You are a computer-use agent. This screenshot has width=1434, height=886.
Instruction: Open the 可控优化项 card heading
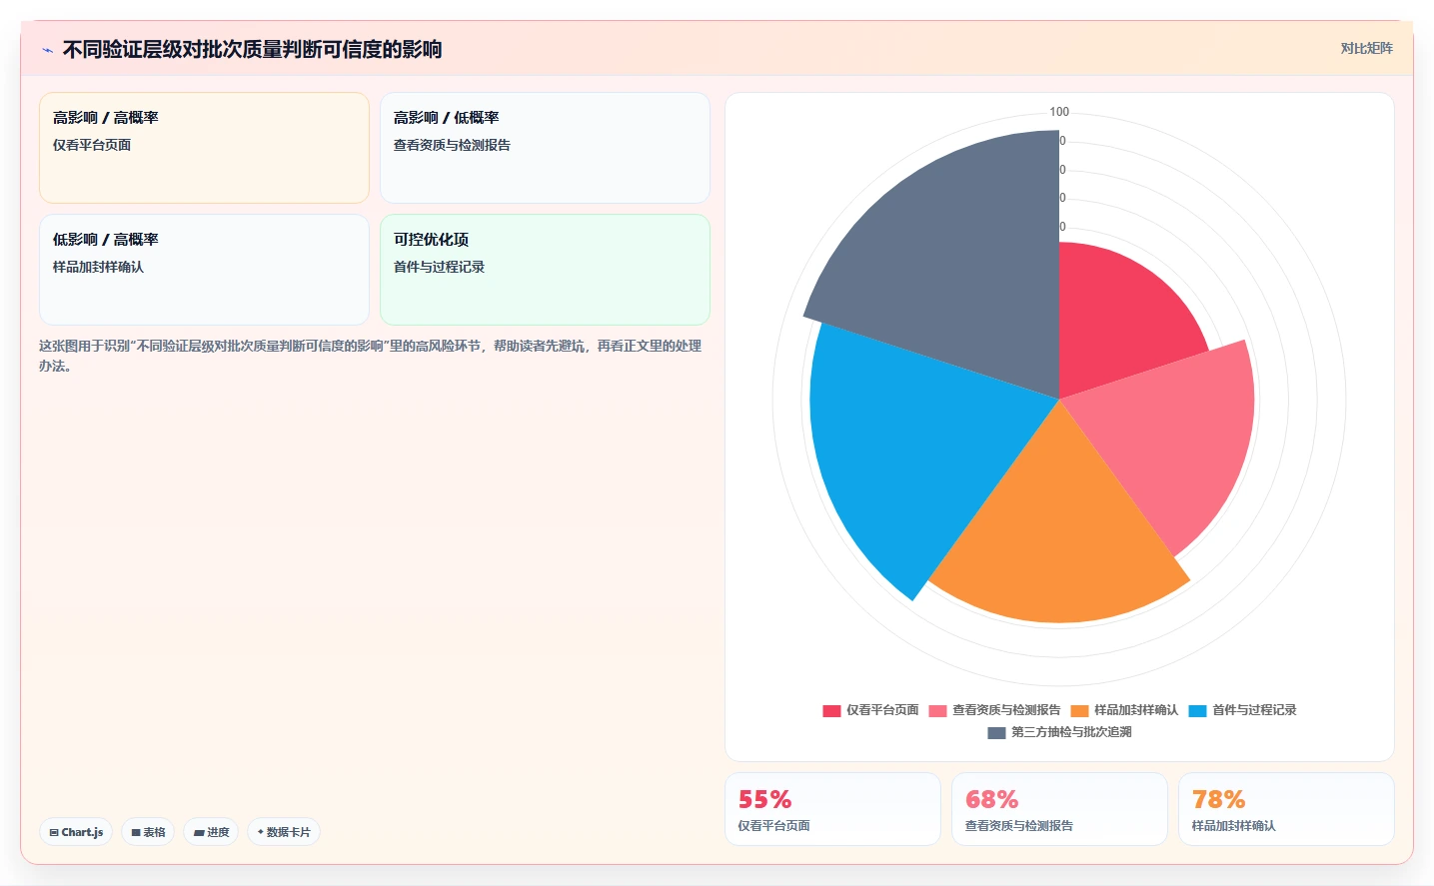[431, 240]
